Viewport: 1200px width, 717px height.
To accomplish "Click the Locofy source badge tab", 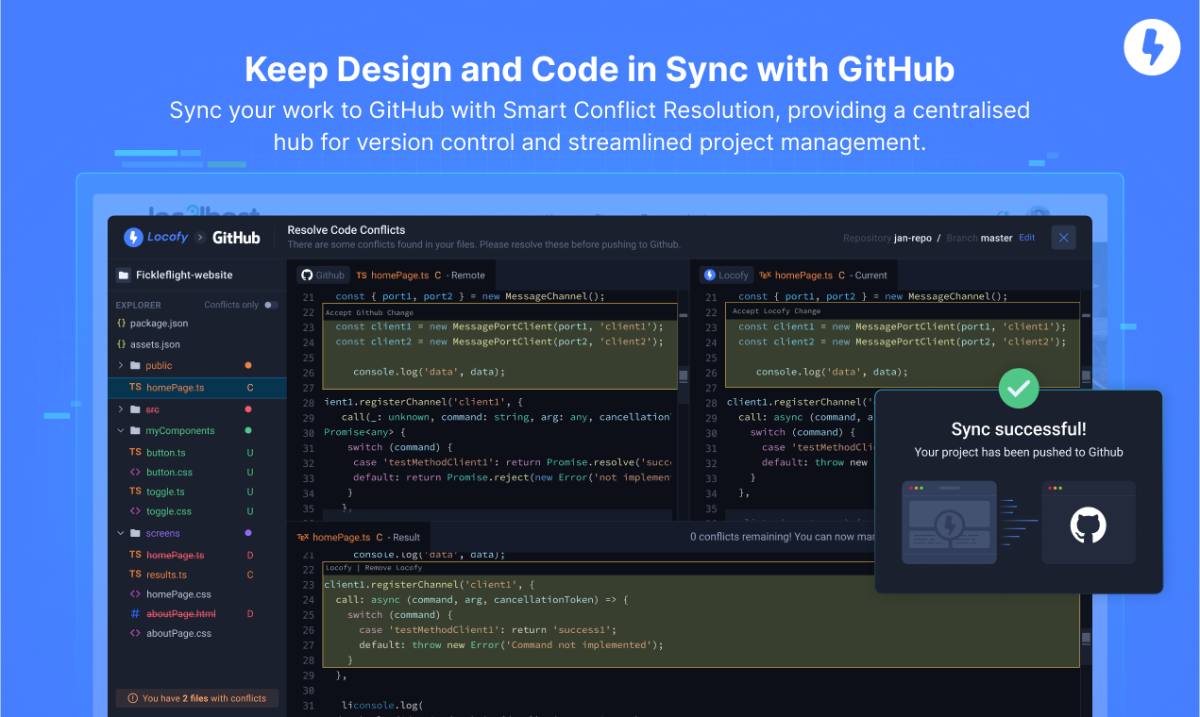I will tap(726, 275).
